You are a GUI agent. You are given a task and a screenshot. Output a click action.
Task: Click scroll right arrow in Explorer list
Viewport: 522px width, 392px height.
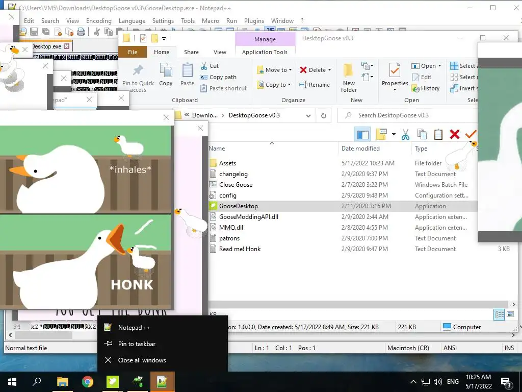click(x=513, y=304)
